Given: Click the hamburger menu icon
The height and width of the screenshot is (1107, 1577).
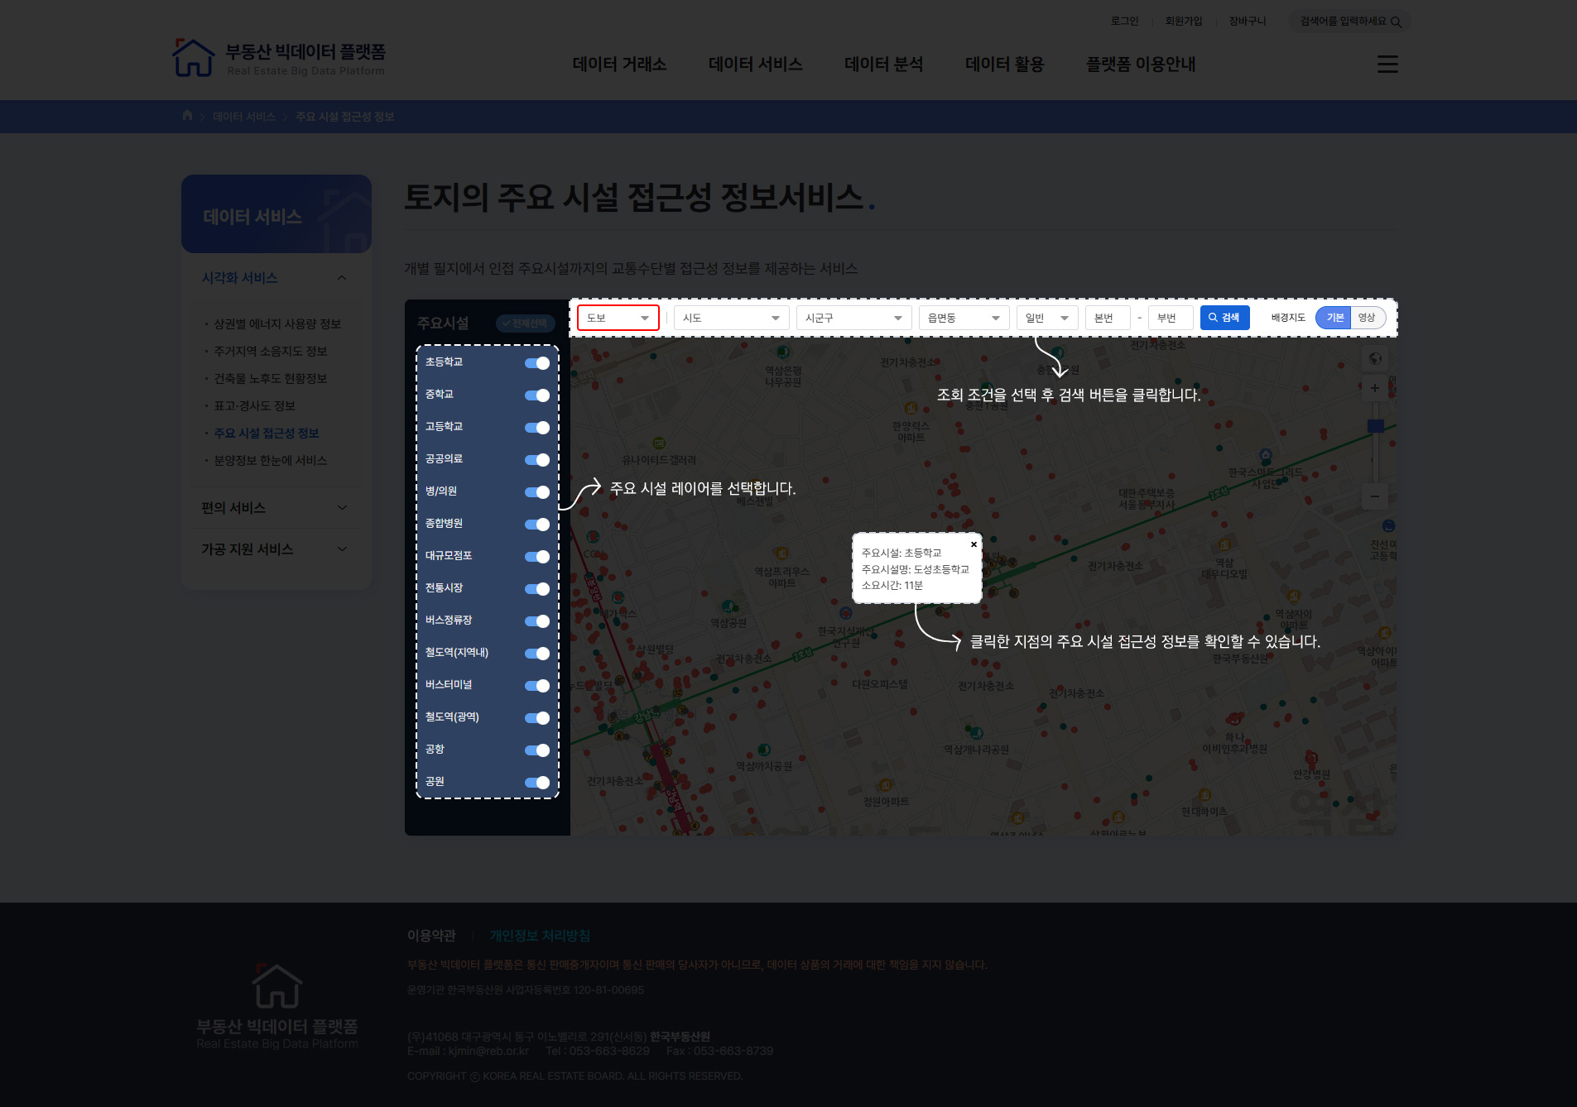Looking at the screenshot, I should pyautogui.click(x=1387, y=64).
